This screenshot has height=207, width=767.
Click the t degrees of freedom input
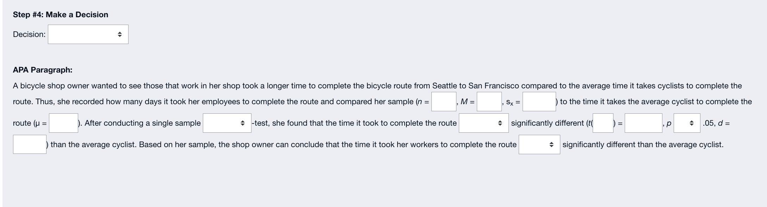pyautogui.click(x=603, y=123)
